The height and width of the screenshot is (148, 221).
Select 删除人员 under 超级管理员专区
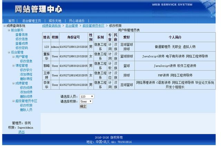26,110
